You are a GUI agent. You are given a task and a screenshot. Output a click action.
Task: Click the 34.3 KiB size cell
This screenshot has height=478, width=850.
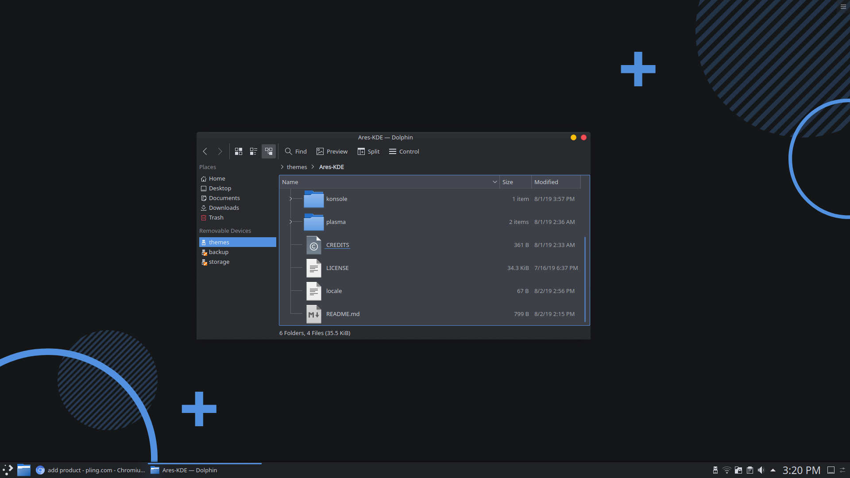point(518,268)
